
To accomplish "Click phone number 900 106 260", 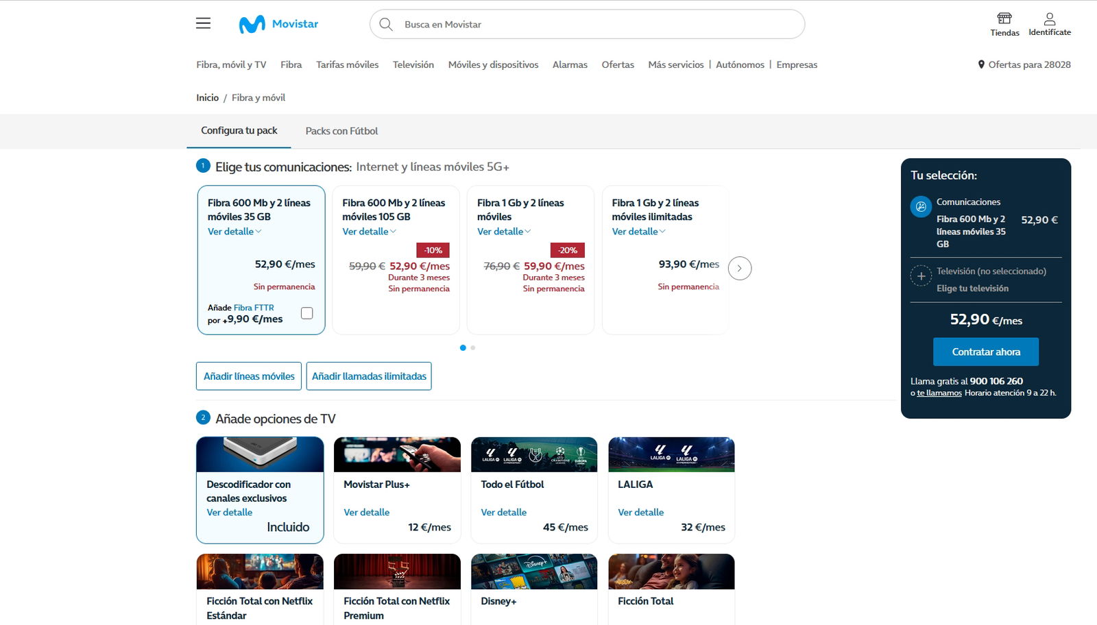I will click(x=996, y=381).
